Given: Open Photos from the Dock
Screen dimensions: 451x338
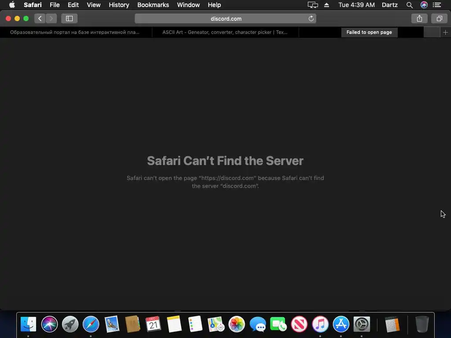Looking at the screenshot, I should click(237, 324).
